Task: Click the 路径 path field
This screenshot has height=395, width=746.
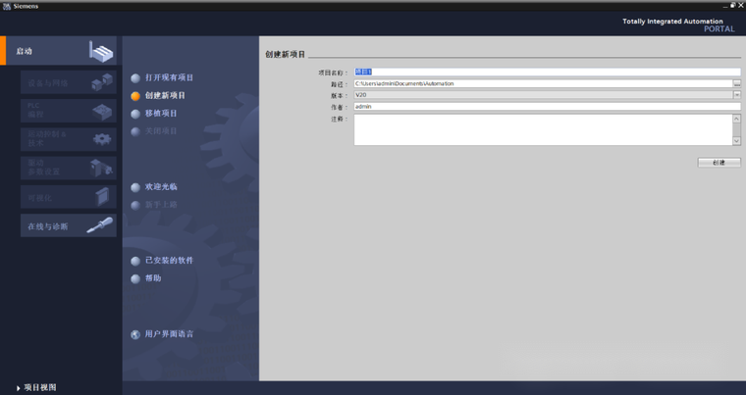Action: [544, 83]
